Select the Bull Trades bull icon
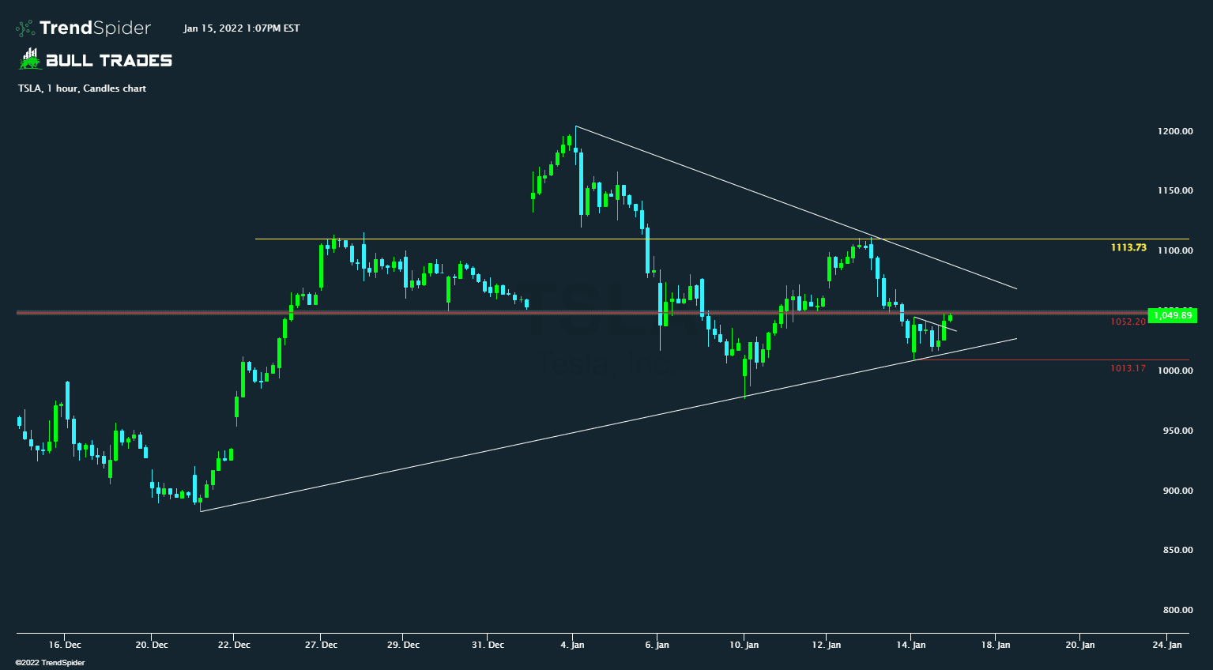This screenshot has width=1213, height=670. (x=28, y=58)
